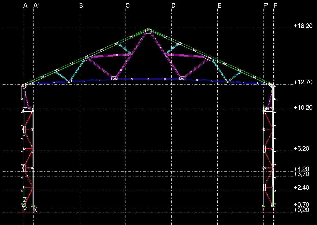317x225 pixels.
Task: Click the +0,70 elevation label
Action: coord(301,205)
